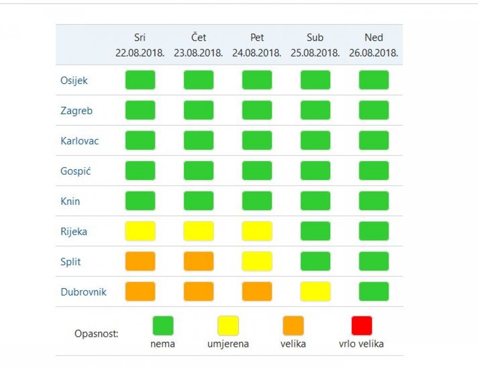Click the green 'nema' legend swatch
Screen dimensions: 478x368
[x=163, y=325]
